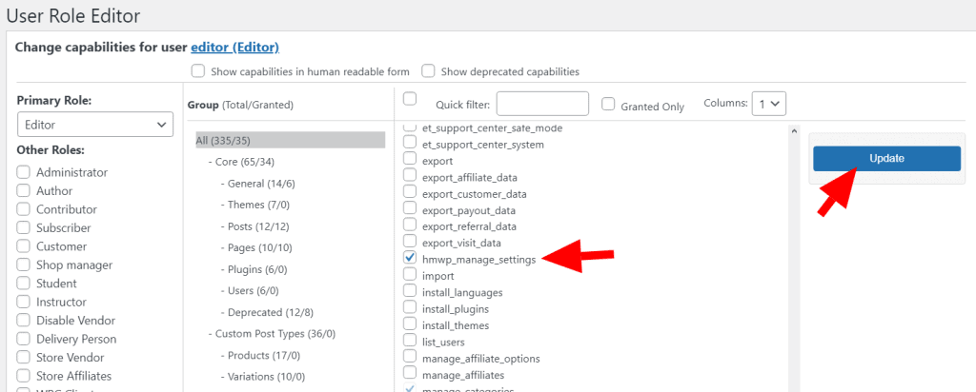The height and width of the screenshot is (392, 976).
Task: Check the install_languages capability
Action: click(x=410, y=289)
